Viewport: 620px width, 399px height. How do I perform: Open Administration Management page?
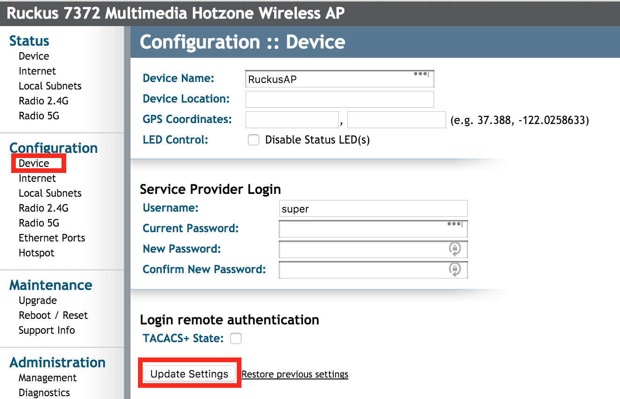[48, 378]
